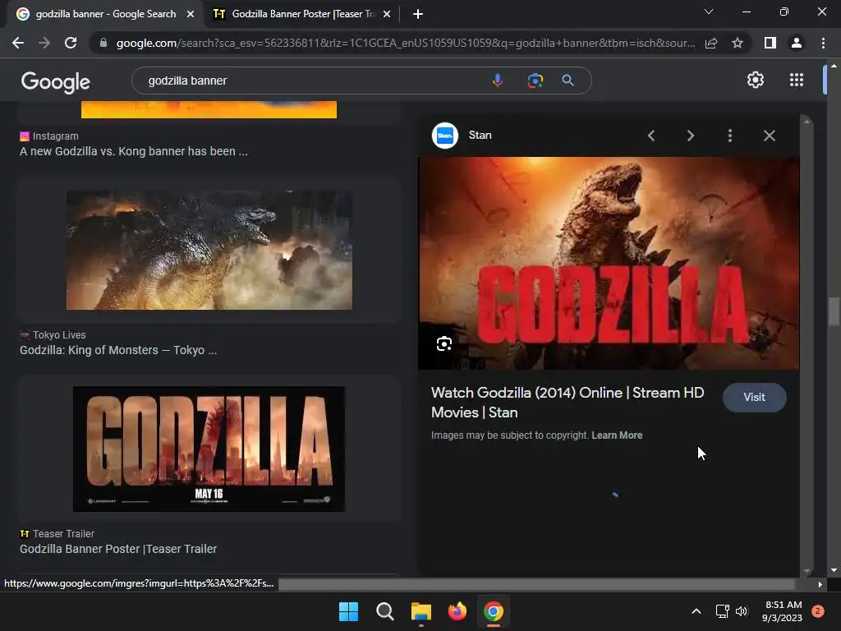
Task: Click the large Godzilla preview image
Action: (609, 263)
